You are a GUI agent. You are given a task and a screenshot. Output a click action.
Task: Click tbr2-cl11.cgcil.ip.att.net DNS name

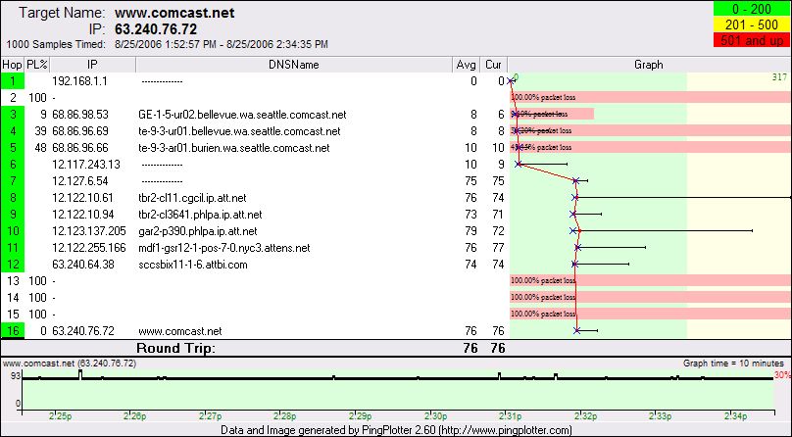tap(192, 198)
